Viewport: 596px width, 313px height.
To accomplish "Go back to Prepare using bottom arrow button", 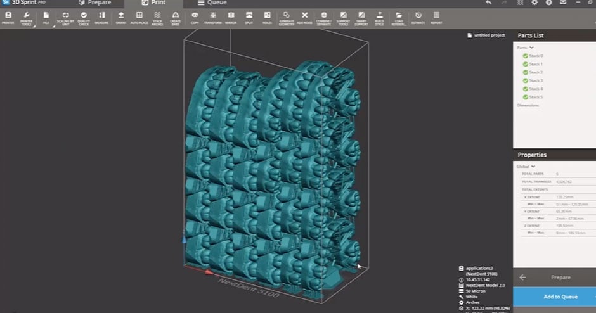I will coord(523,277).
